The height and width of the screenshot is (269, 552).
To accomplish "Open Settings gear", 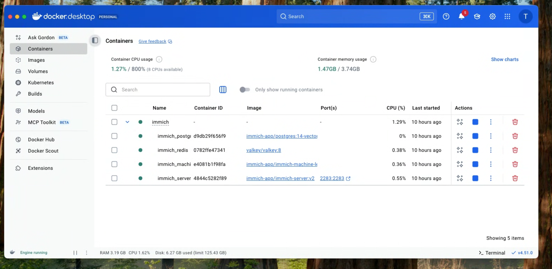I will [493, 16].
